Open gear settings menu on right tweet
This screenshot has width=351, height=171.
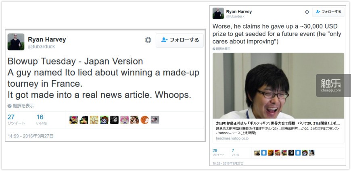[x=307, y=12]
